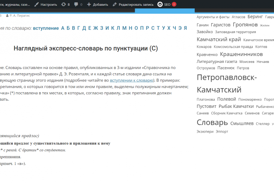Jump to dictionary letter Е

90,28
